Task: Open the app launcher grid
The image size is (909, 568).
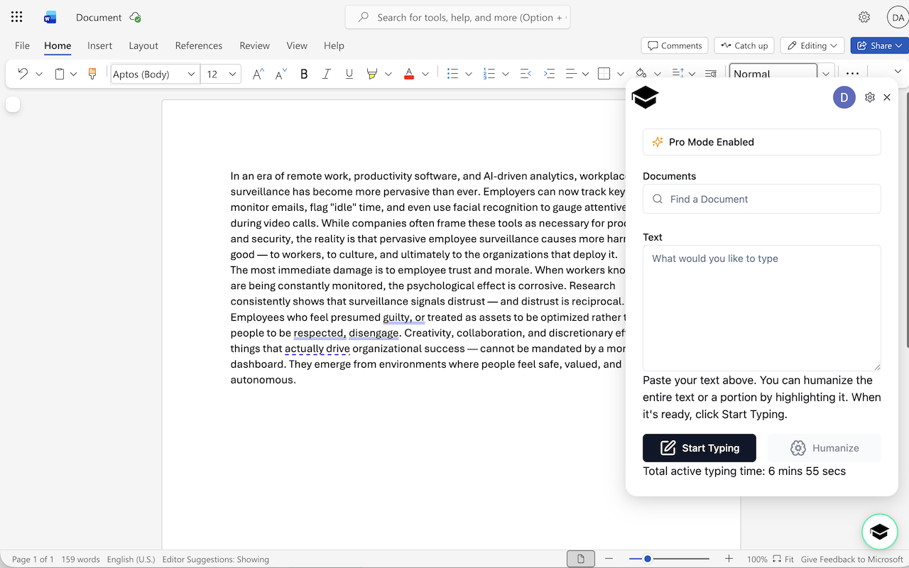Action: 17,17
